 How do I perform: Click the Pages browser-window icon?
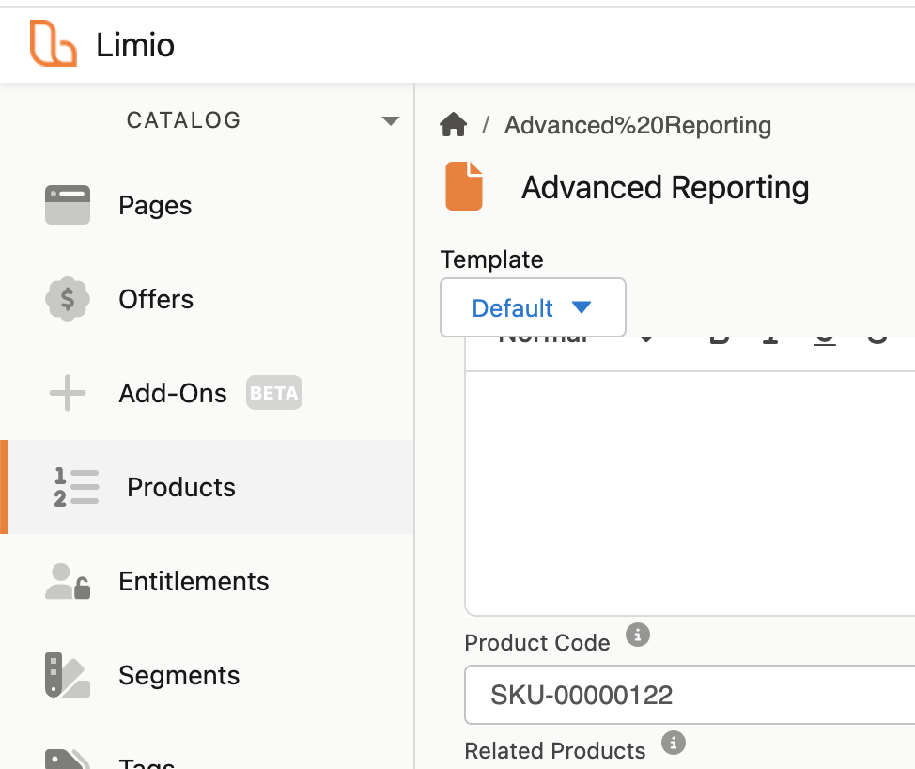(x=68, y=205)
